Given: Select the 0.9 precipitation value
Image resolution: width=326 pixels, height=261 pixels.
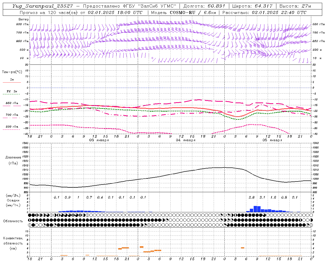Looking at the screenshot, I should coord(67,198).
